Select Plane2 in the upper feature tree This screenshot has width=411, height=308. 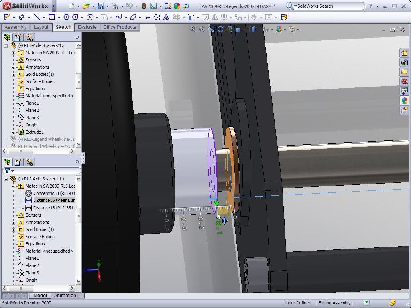pos(32,110)
